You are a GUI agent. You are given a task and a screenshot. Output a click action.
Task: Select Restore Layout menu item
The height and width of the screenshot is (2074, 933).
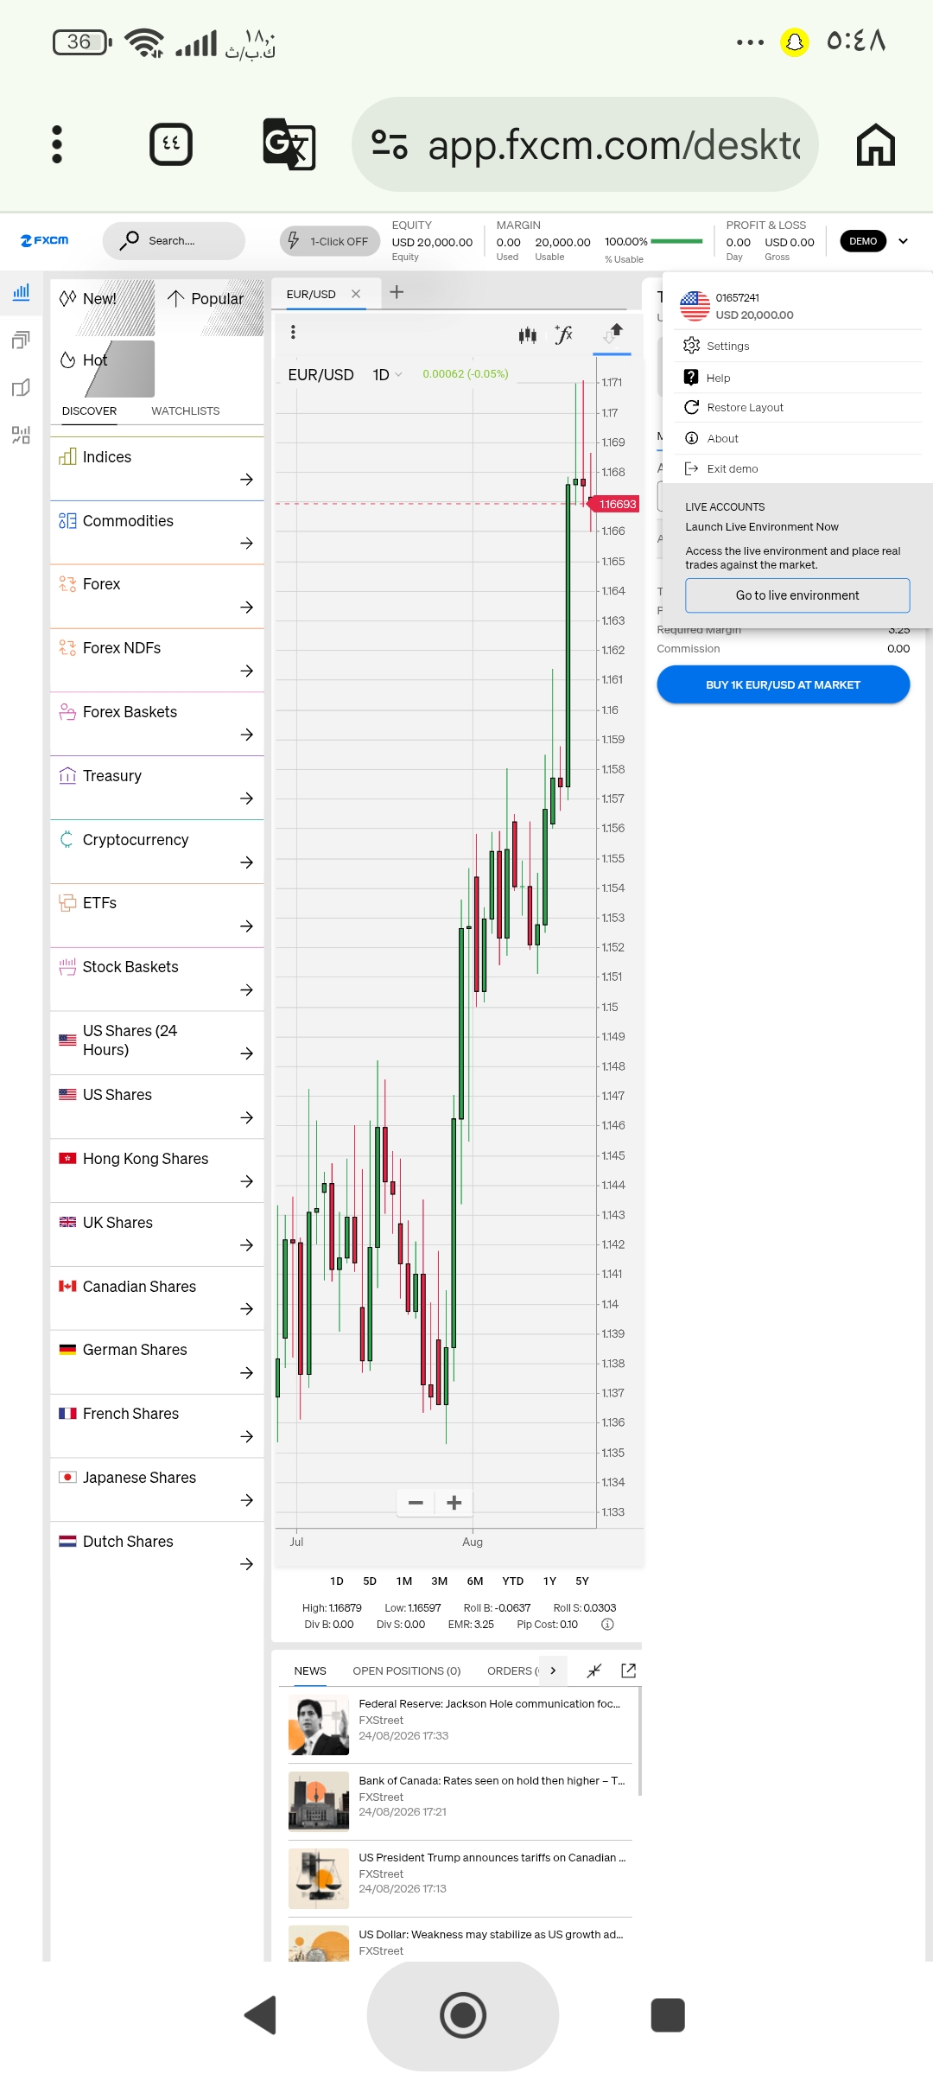pyautogui.click(x=797, y=408)
